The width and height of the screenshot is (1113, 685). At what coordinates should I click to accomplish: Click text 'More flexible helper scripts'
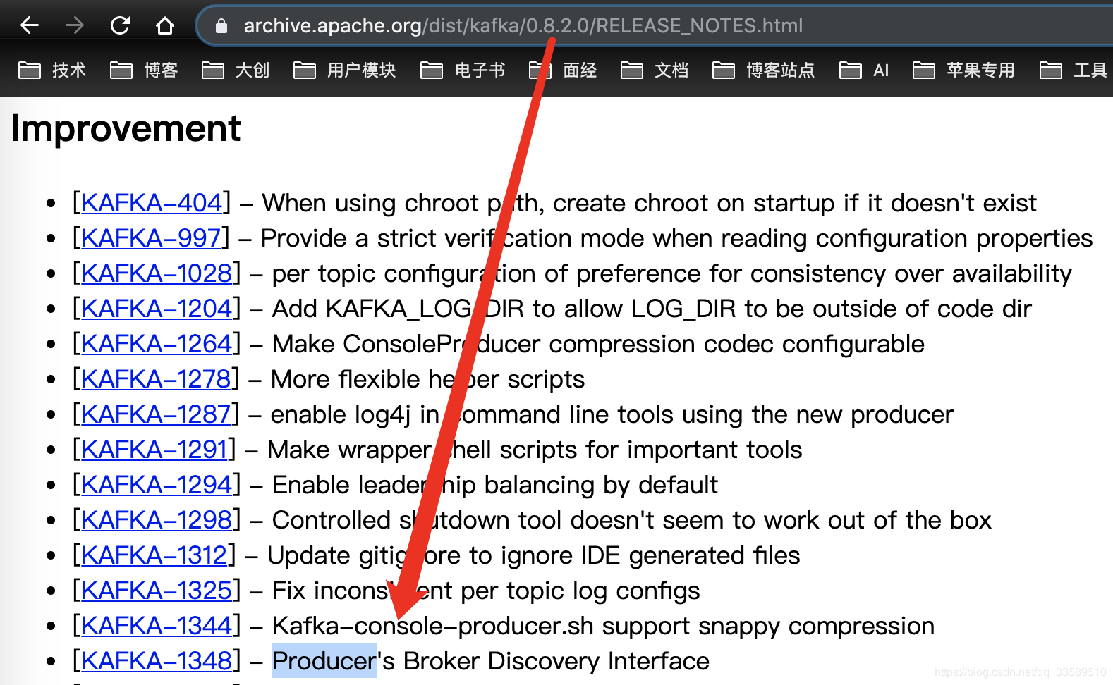tap(428, 379)
